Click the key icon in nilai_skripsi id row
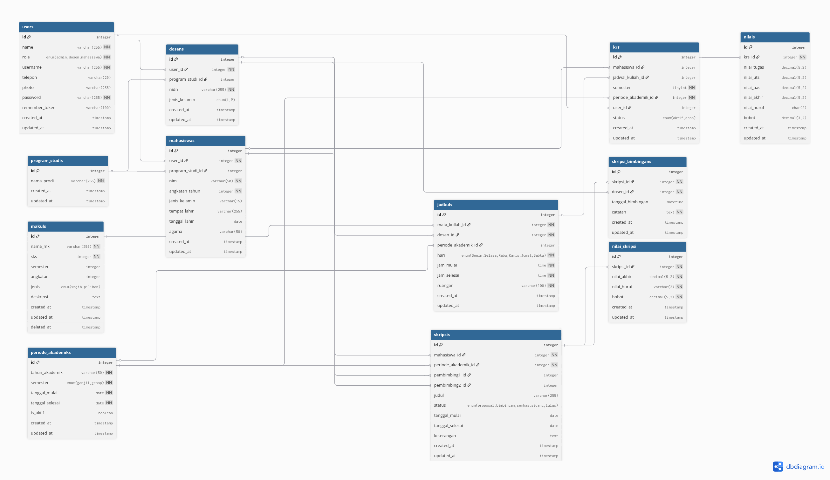The image size is (830, 480). click(x=619, y=257)
